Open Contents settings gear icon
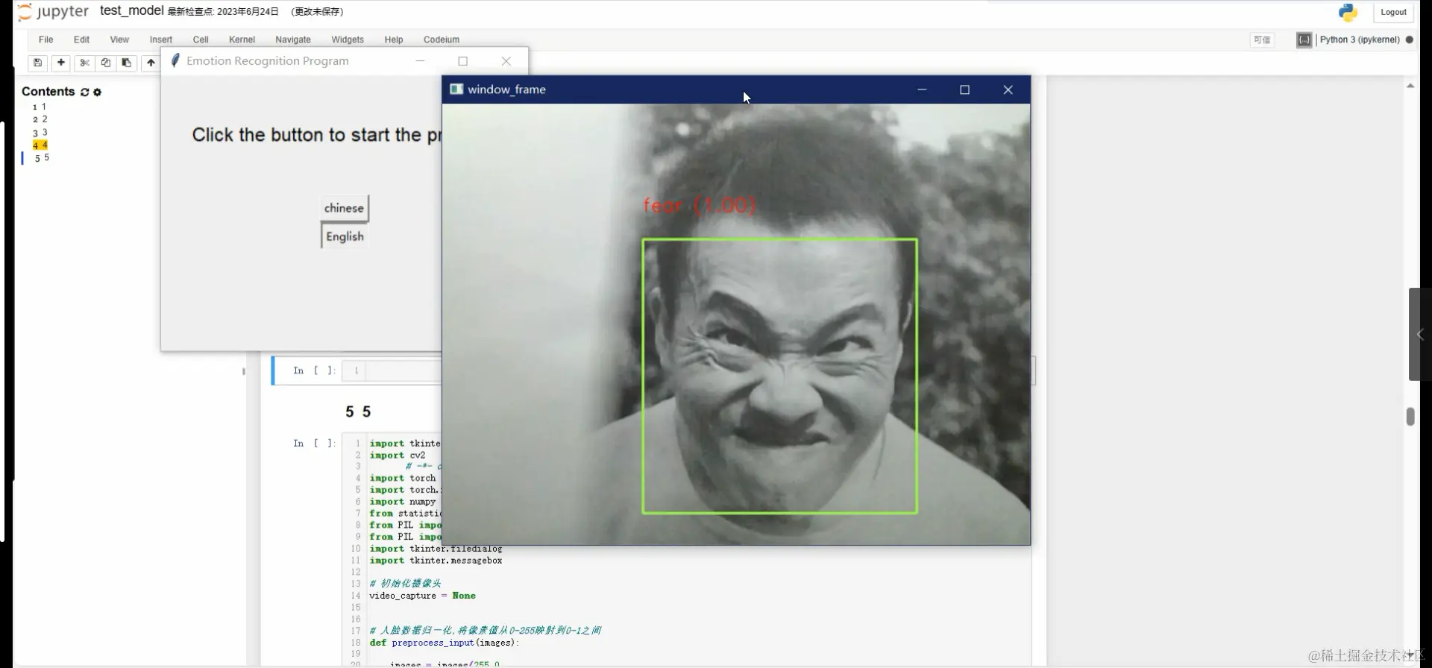 point(97,92)
